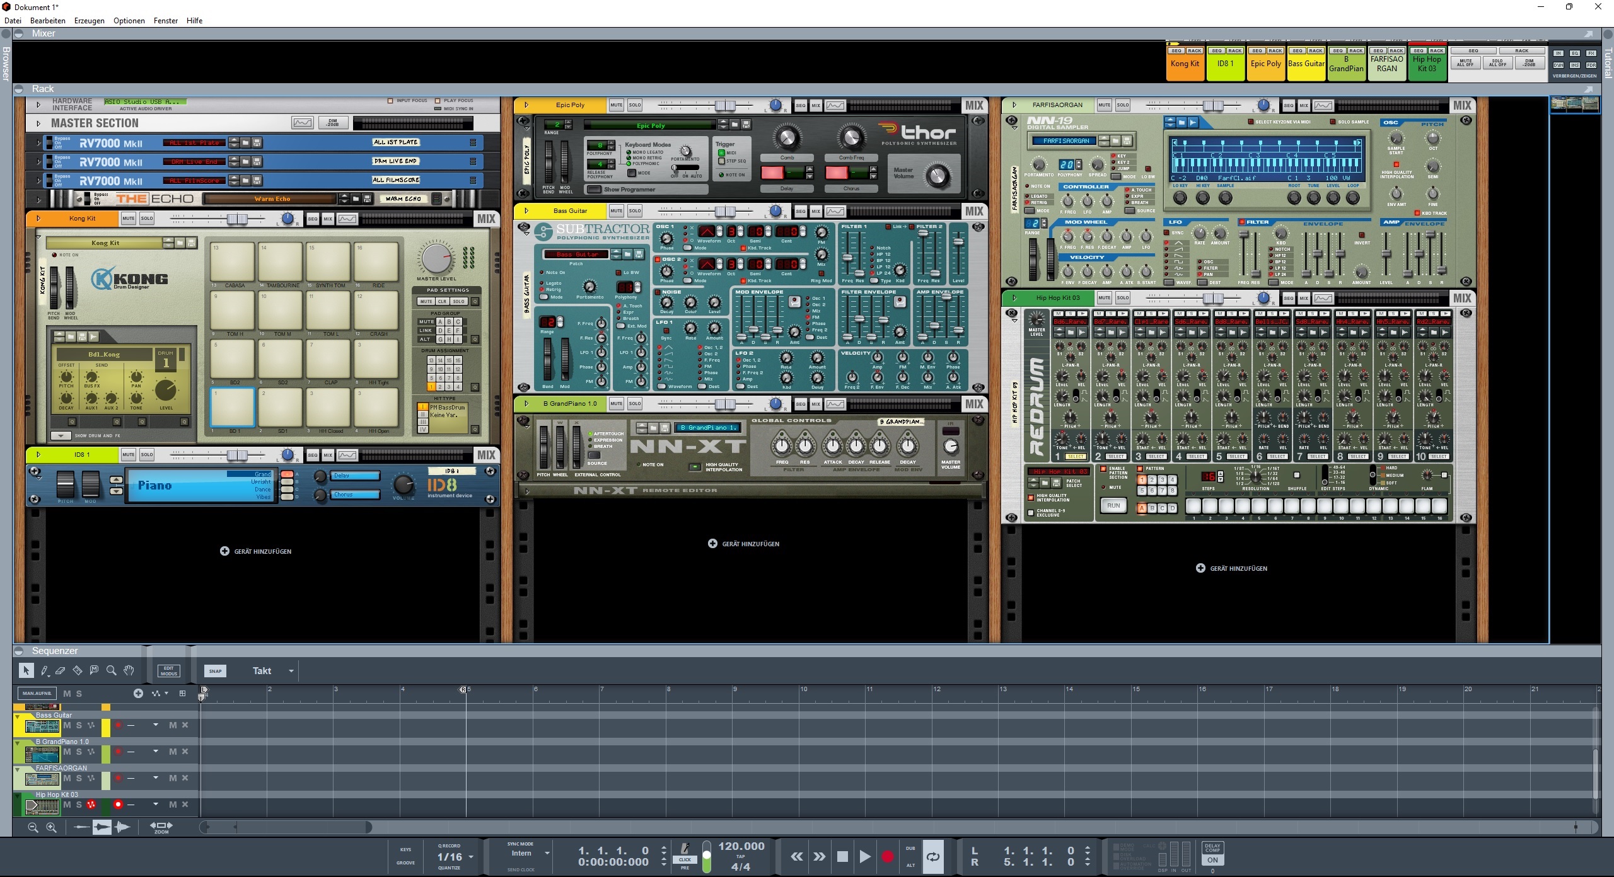1614x877 pixels.
Task: Click the fast forward transport button
Action: click(x=819, y=856)
